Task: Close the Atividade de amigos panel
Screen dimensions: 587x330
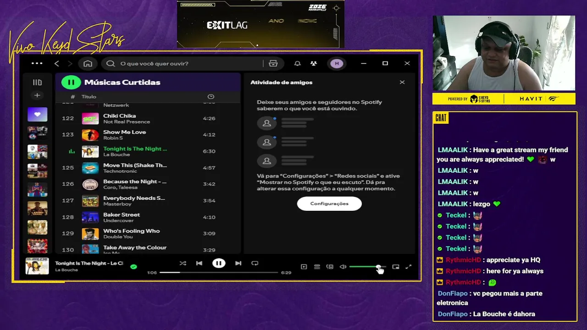Action: [402, 82]
